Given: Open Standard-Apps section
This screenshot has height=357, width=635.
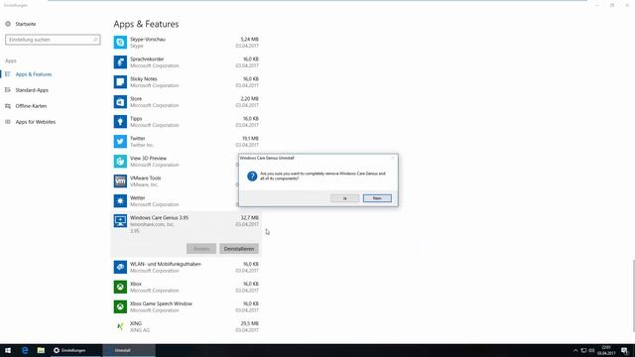Looking at the screenshot, I should (x=32, y=90).
